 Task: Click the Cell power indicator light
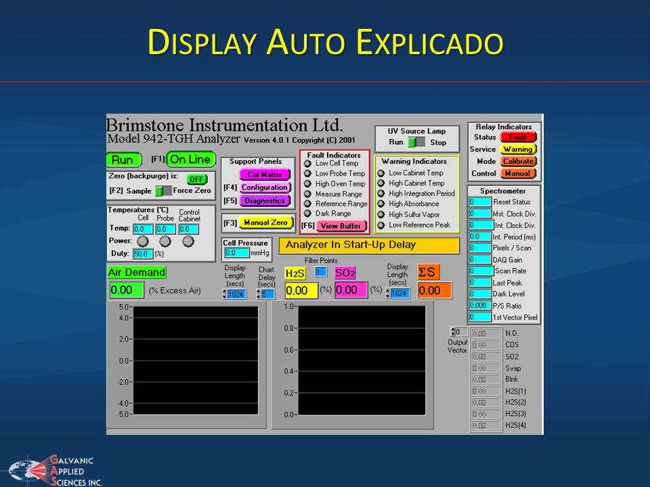pos(143,241)
